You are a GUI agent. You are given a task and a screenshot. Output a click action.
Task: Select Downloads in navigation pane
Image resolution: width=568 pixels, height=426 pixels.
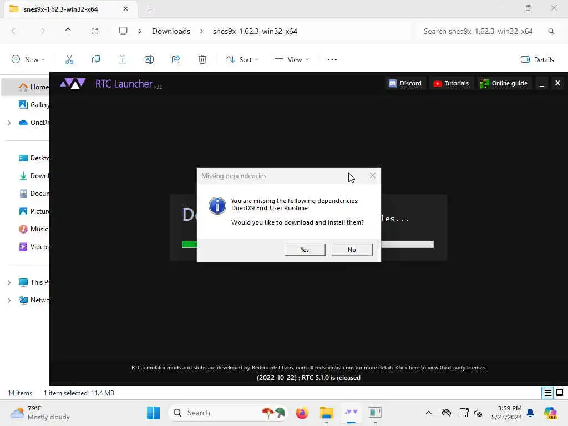[34, 176]
